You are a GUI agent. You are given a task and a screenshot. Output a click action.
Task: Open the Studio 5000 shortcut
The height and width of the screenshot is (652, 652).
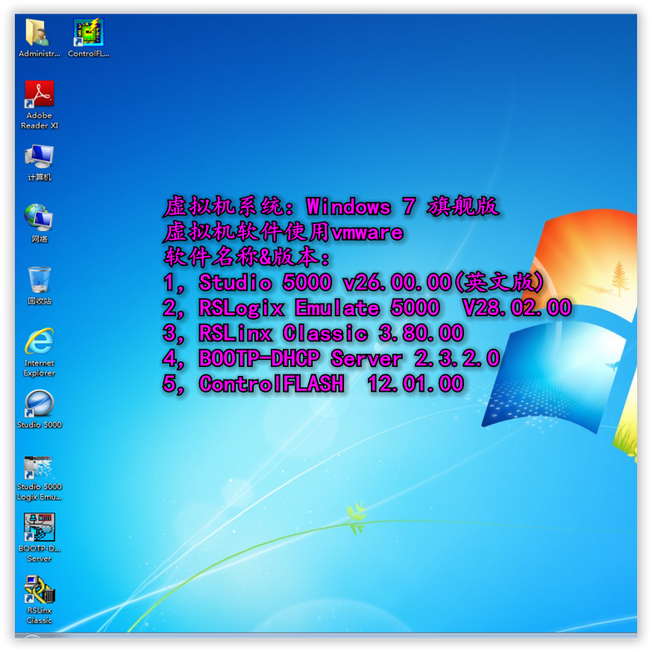39,404
